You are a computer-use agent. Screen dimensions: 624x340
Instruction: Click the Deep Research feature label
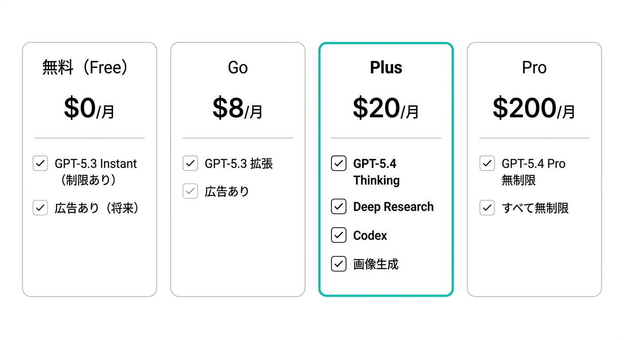tap(393, 207)
